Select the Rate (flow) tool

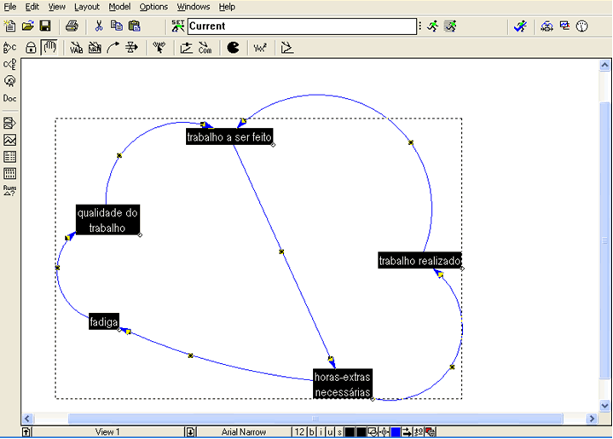tap(132, 48)
